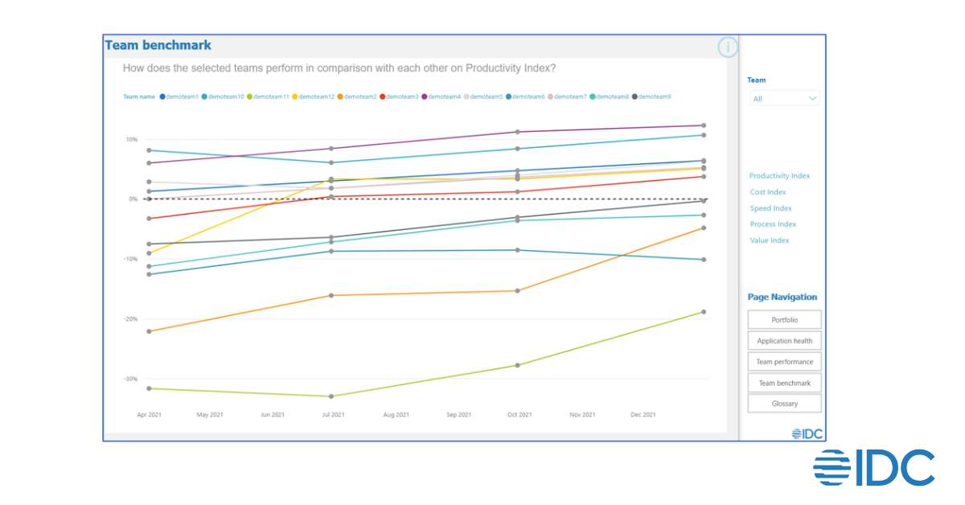The image size is (965, 505).
Task: Choose the Speed Index option
Action: pyautogui.click(x=770, y=208)
